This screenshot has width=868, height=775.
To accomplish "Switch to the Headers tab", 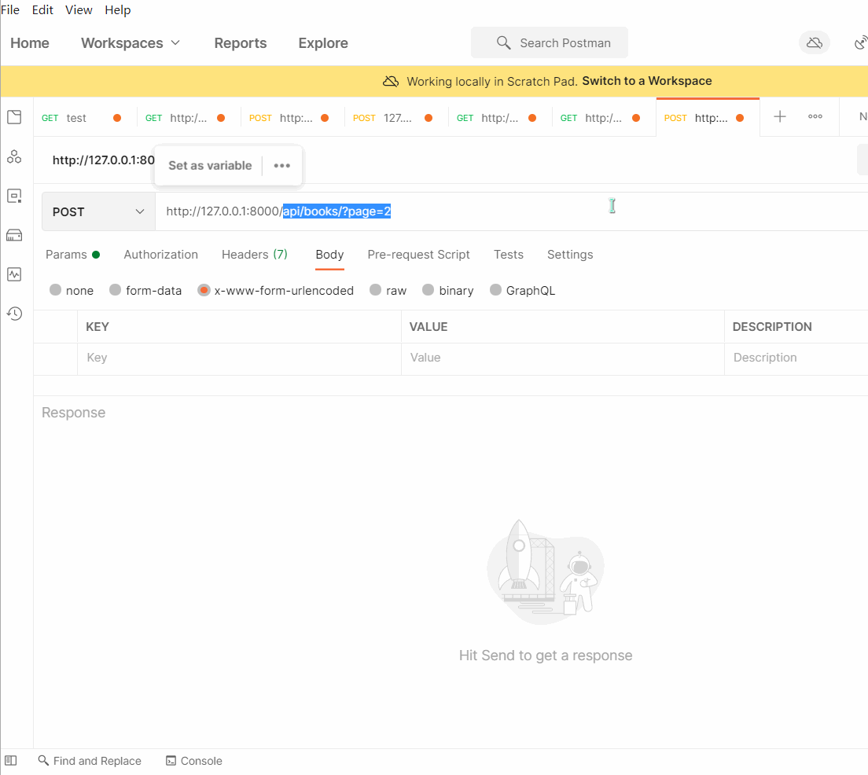I will tap(254, 255).
